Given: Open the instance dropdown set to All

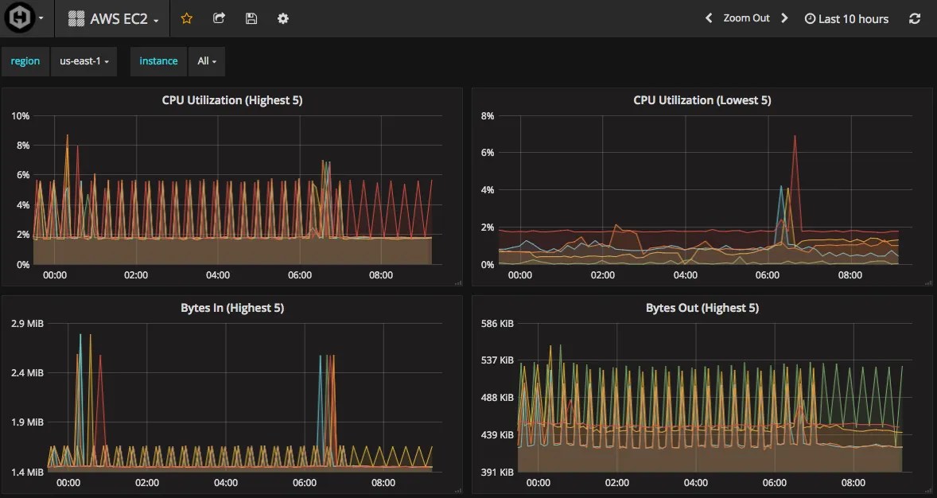Looking at the screenshot, I should click(x=206, y=61).
